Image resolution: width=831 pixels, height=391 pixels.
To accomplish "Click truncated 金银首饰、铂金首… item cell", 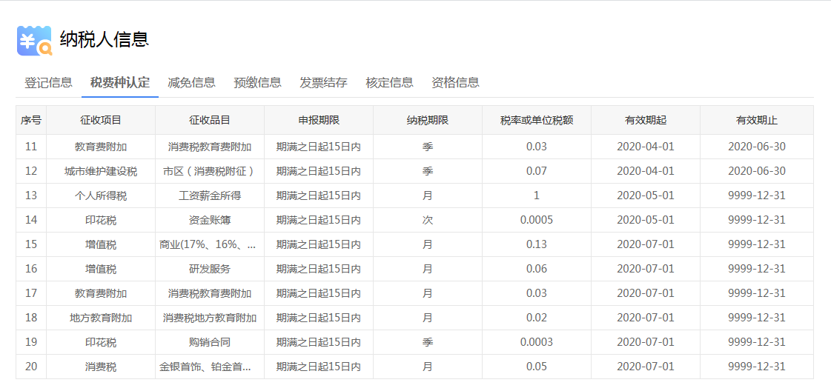I will [210, 367].
